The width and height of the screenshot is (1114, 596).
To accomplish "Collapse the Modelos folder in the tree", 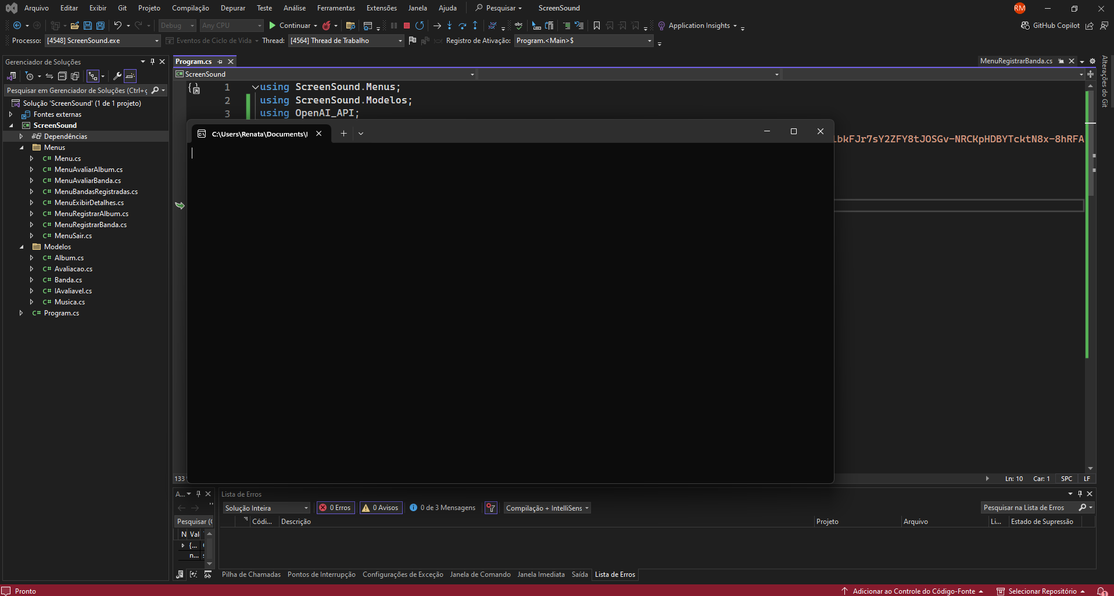I will click(x=22, y=247).
